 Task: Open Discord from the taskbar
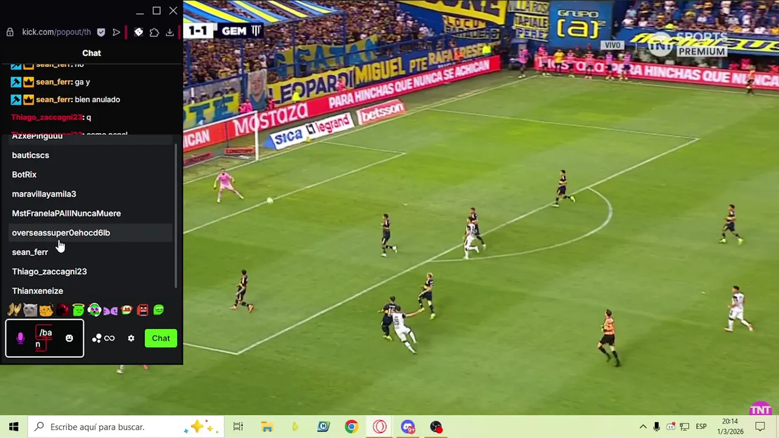[x=408, y=427]
